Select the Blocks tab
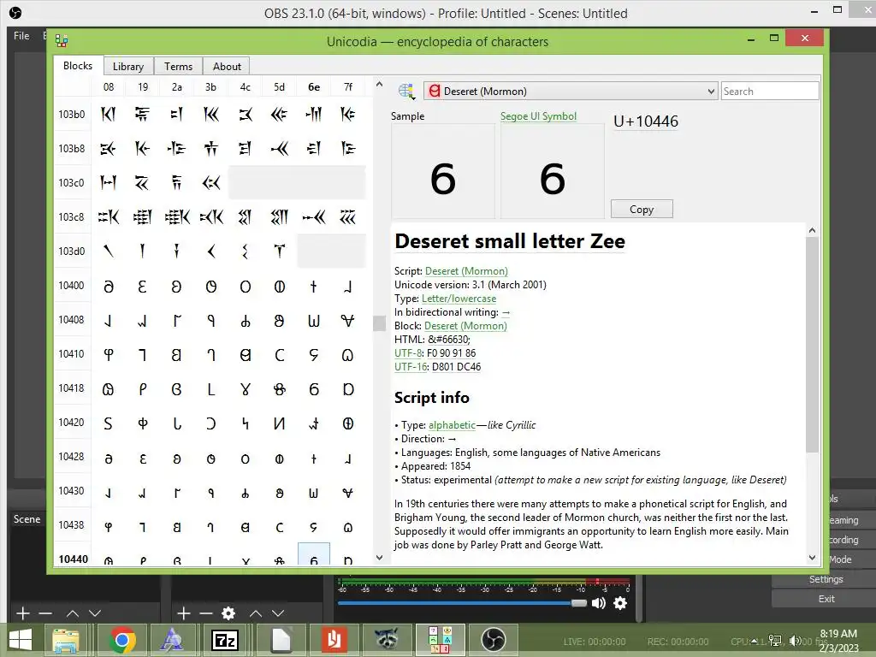The image size is (876, 657). [78, 66]
